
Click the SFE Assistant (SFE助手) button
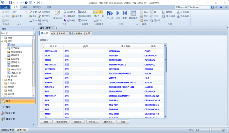(x=78, y=122)
